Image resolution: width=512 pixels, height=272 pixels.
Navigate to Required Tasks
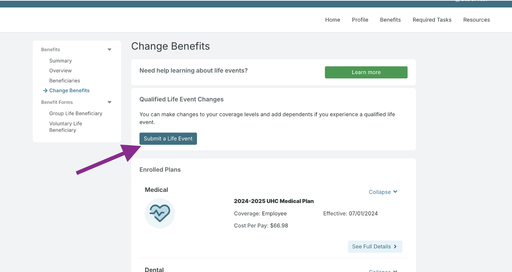click(432, 20)
